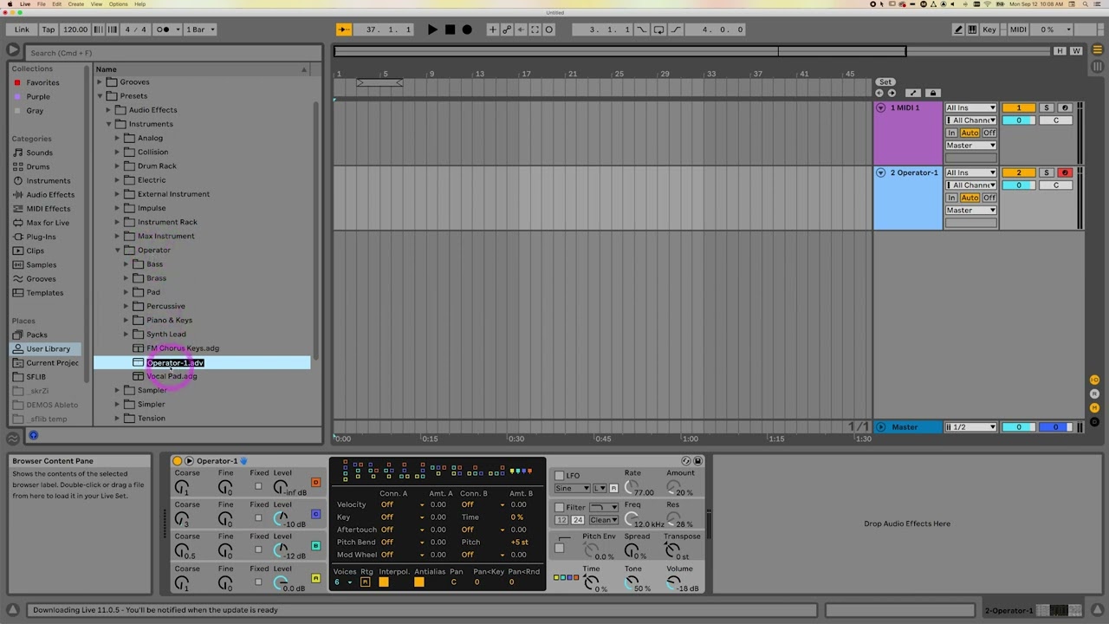Save the Operator preset with disk icon
The height and width of the screenshot is (624, 1109).
tap(697, 461)
